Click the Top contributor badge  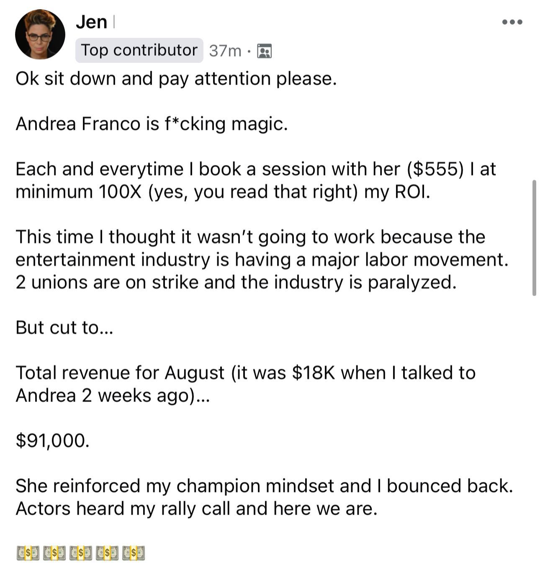point(139,50)
